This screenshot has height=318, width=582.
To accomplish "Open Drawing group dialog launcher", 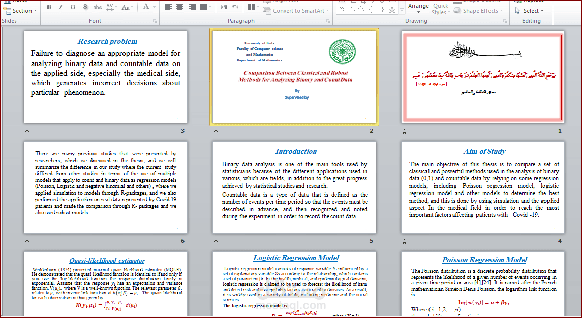I will point(505,21).
